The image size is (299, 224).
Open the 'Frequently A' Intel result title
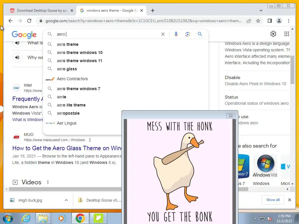(28, 99)
